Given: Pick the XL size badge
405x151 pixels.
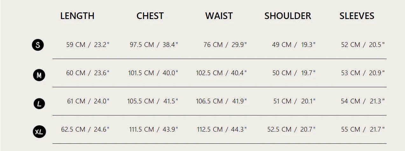Looking at the screenshot, I should (x=39, y=132).
